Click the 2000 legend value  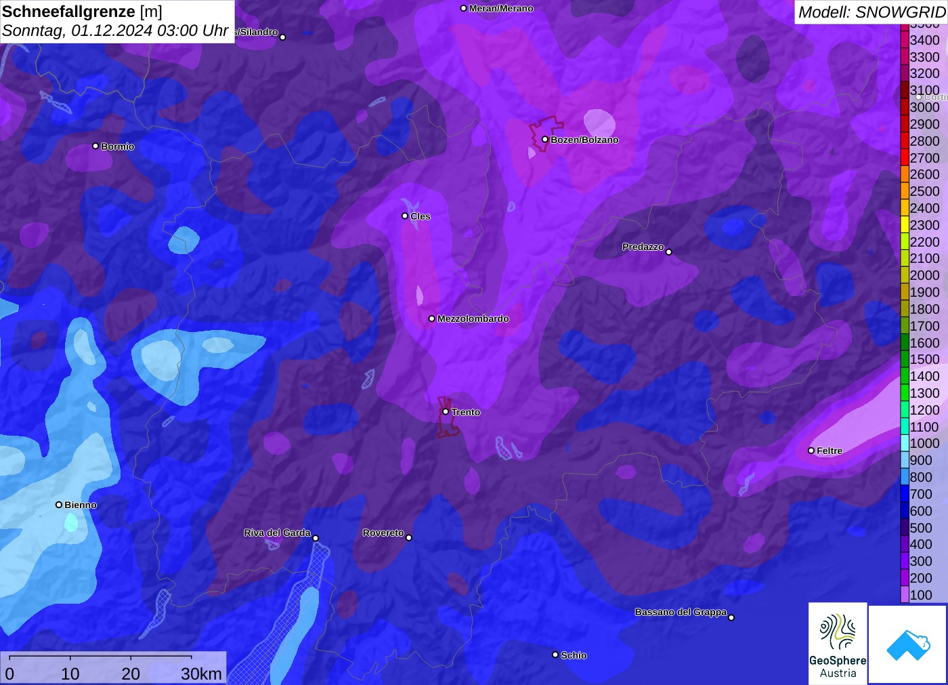coord(924,275)
